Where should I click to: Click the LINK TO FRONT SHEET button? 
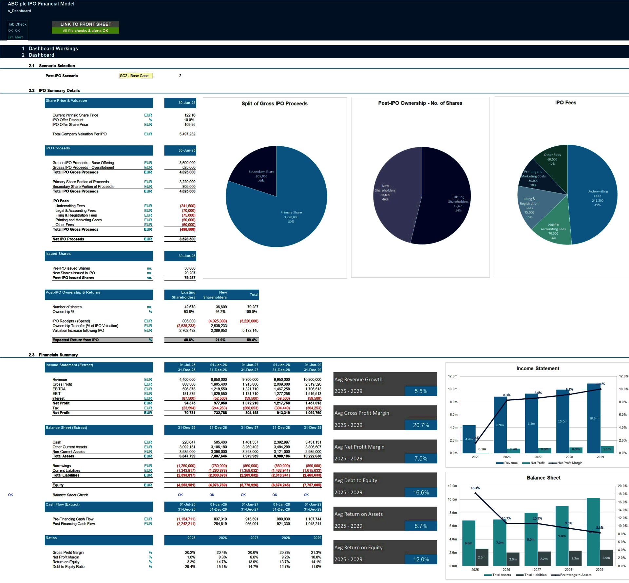coord(86,24)
